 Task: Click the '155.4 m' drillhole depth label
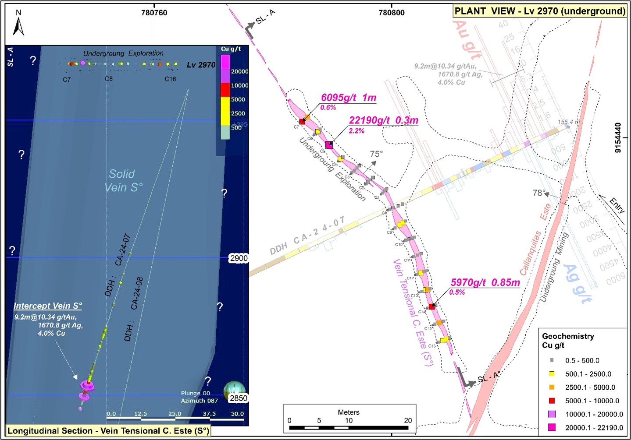[568, 122]
